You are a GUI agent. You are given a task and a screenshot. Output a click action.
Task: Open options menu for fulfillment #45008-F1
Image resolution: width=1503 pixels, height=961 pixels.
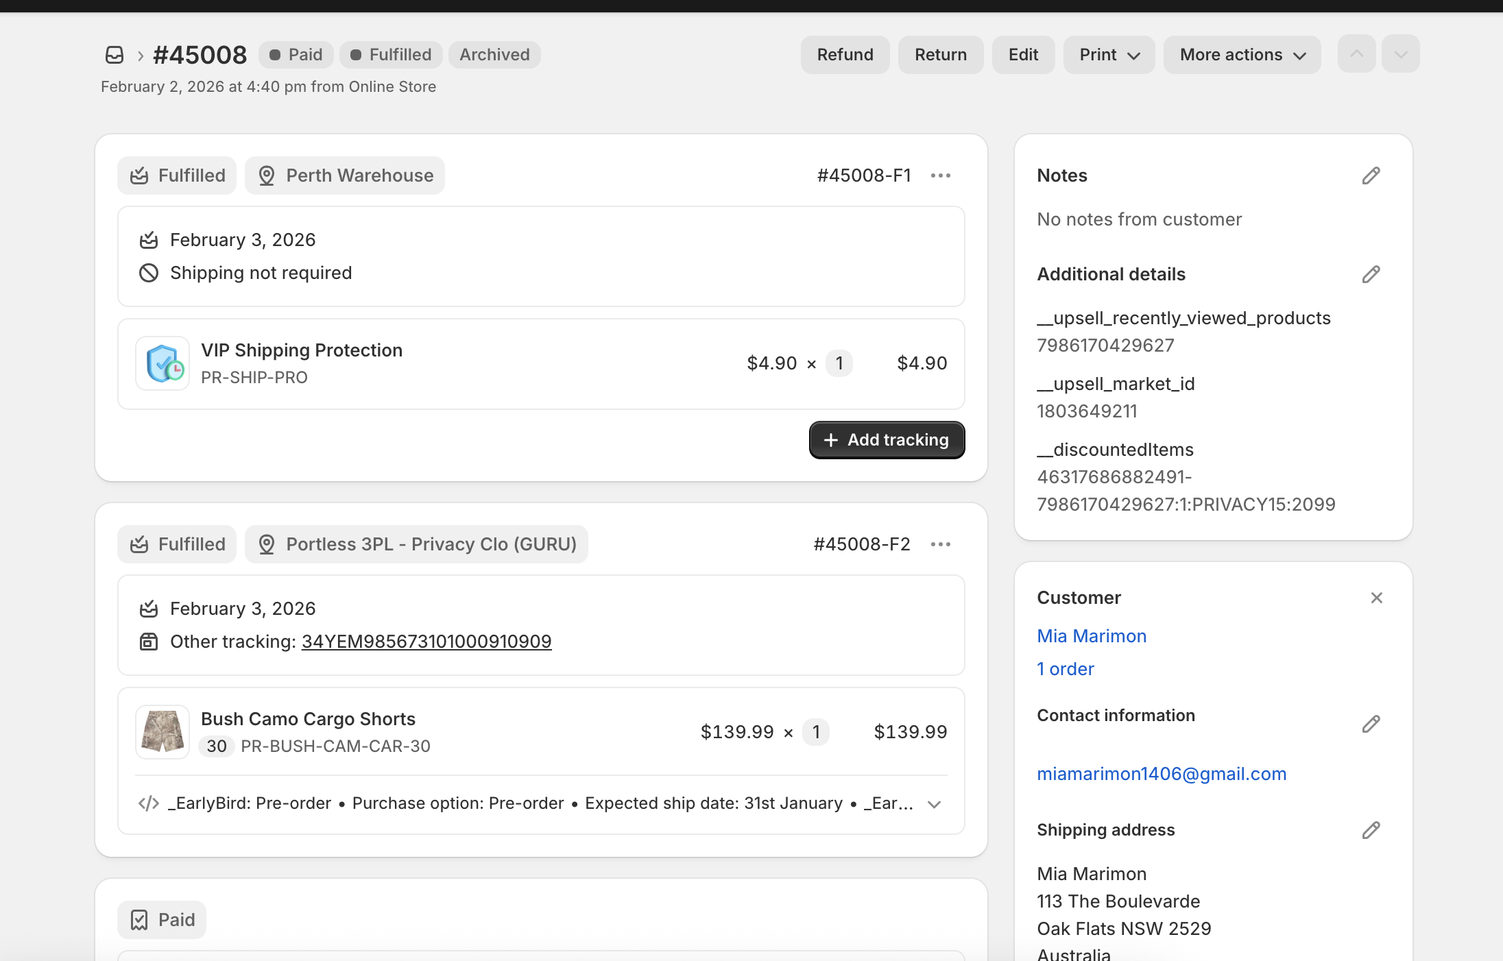click(x=941, y=176)
